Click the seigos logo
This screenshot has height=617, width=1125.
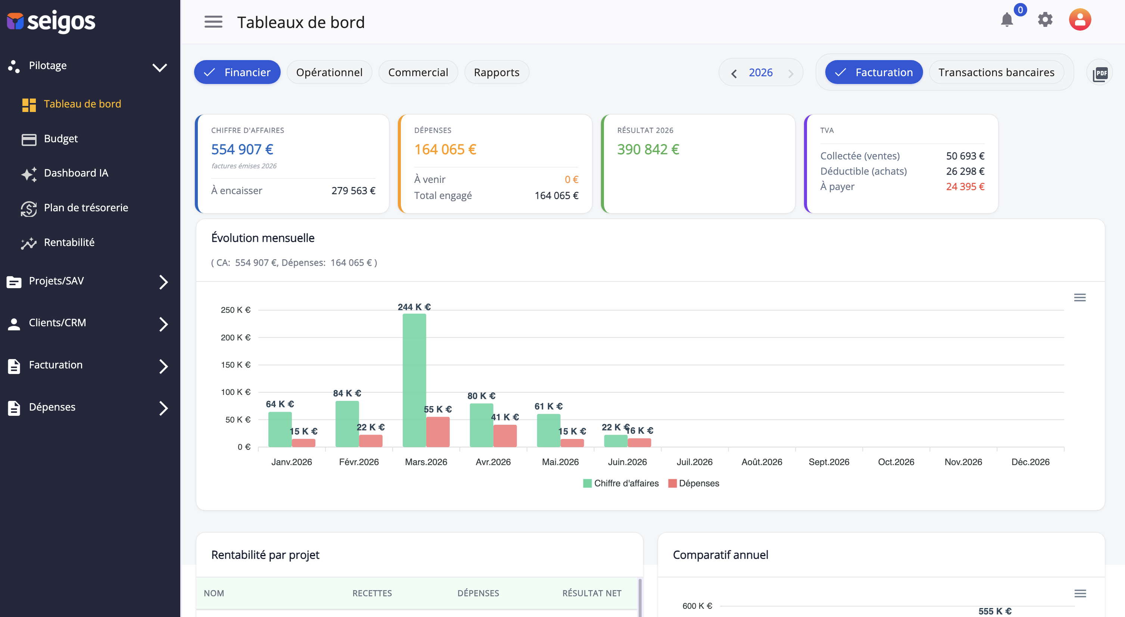tap(51, 21)
